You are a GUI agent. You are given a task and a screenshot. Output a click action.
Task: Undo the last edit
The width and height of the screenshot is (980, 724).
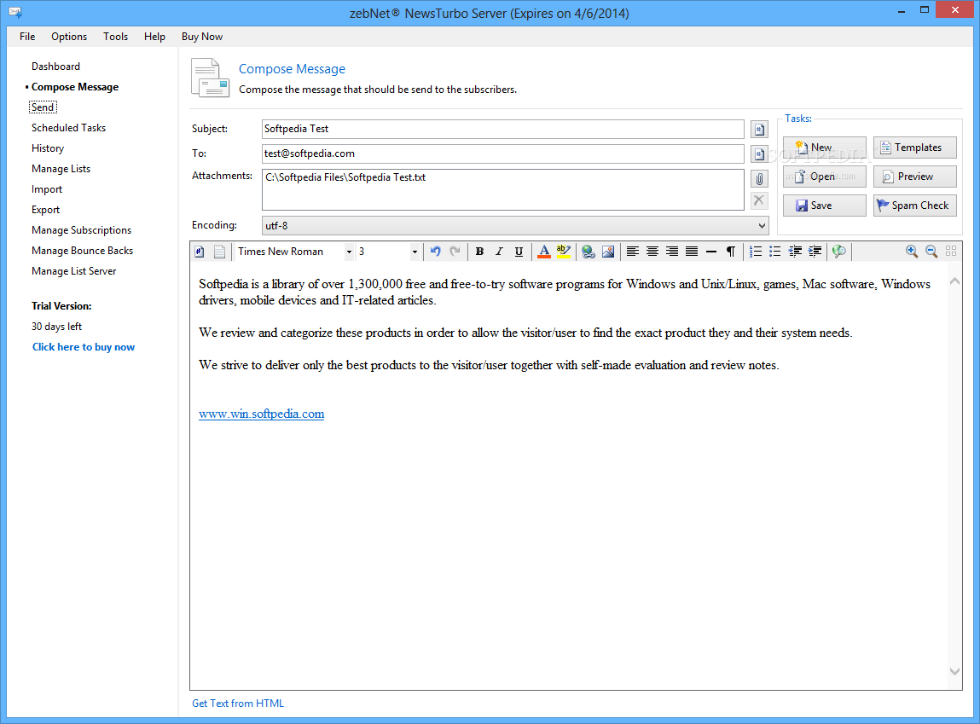pos(436,252)
